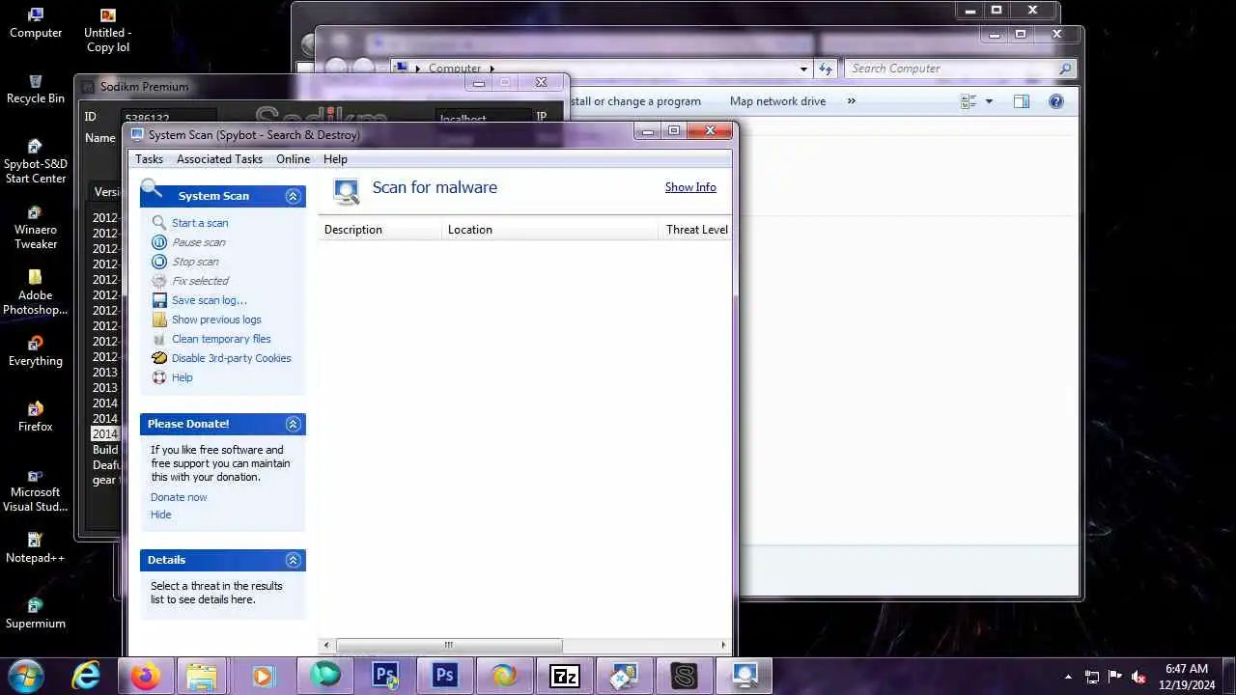Viewport: 1236px width, 695px height.
Task: Click the Stop scan icon
Action: [159, 262]
